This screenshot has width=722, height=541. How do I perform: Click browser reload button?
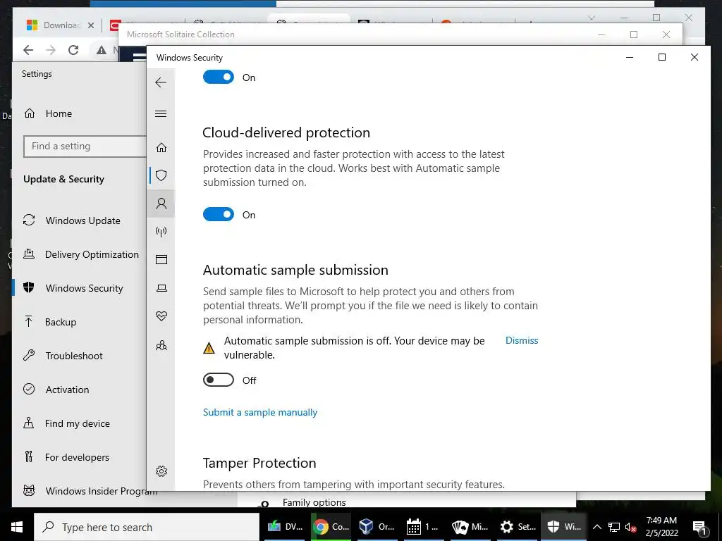pos(73,50)
